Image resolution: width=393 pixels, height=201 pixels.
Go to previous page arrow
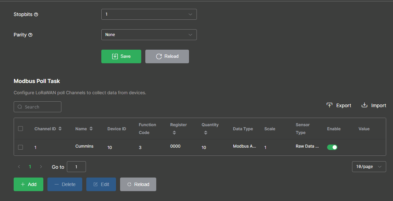tap(19, 167)
